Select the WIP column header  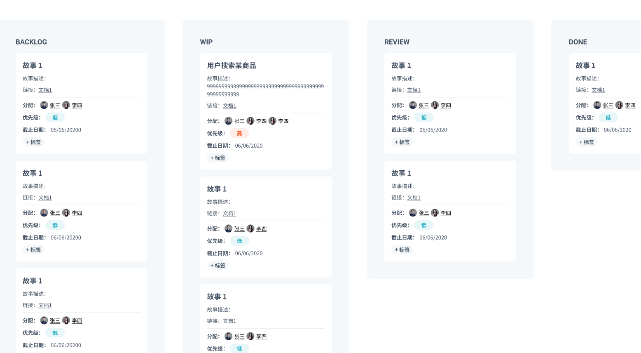206,42
